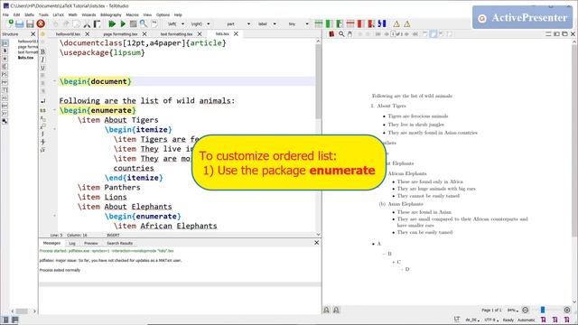Collapse the \begin{enumerate} fold marker
578x325 pixels.
(x=54, y=110)
